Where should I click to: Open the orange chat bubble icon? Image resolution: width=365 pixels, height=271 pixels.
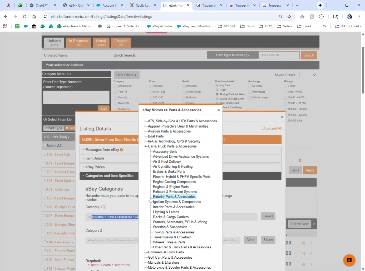[x=349, y=260]
